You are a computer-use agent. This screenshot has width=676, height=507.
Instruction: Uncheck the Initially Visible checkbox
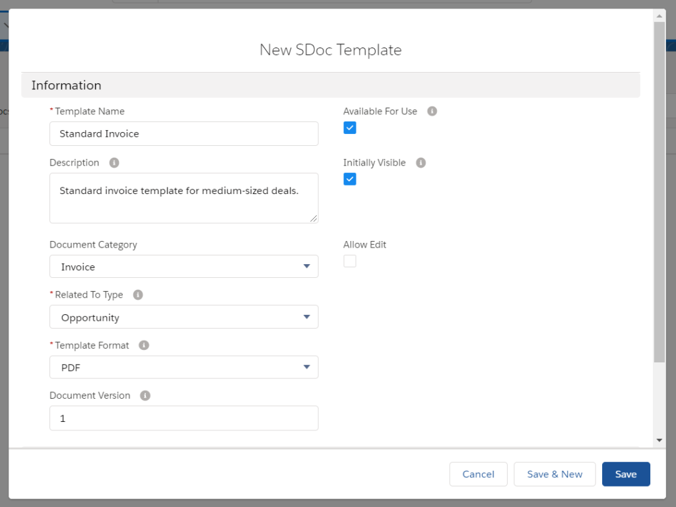coord(350,179)
